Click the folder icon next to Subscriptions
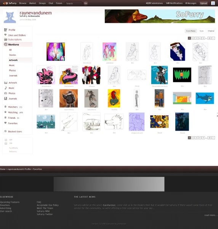 tap(6, 39)
